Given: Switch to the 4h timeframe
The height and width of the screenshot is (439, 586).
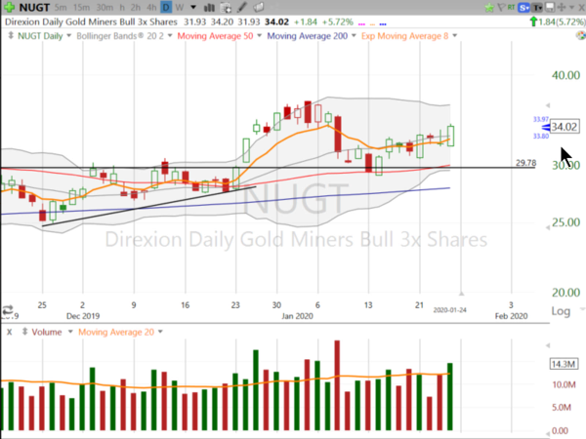Looking at the screenshot, I should pyautogui.click(x=151, y=8).
